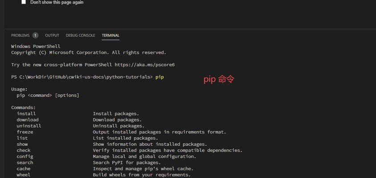Switch to the PROBLEMS panel tab
Image resolution: width=376 pixels, height=178 pixels.
coord(20,36)
